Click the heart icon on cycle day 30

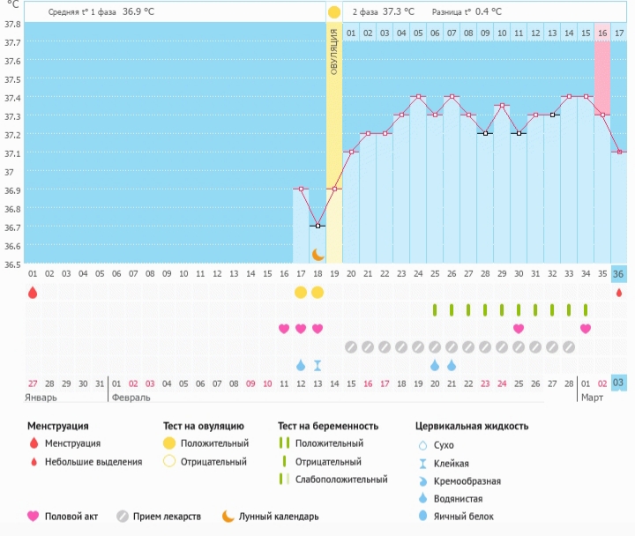(519, 329)
